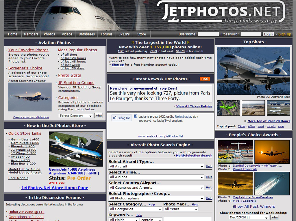Open the All Years dropdown
This screenshot has width=296, height=221.
click(181, 209)
